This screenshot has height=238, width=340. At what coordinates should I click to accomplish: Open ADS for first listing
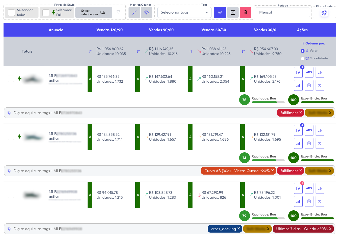[x=309, y=72]
